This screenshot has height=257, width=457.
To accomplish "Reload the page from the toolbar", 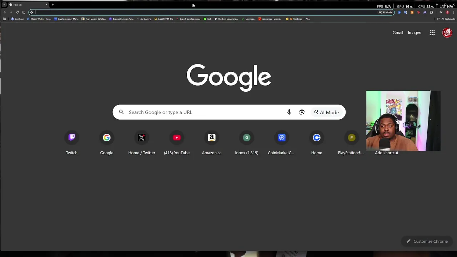I will point(17,12).
